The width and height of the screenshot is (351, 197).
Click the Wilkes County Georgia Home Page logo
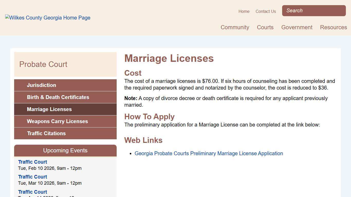click(x=48, y=18)
